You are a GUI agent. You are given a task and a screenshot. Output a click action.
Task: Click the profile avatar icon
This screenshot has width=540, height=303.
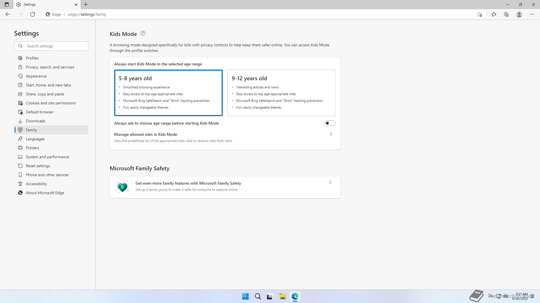519,14
